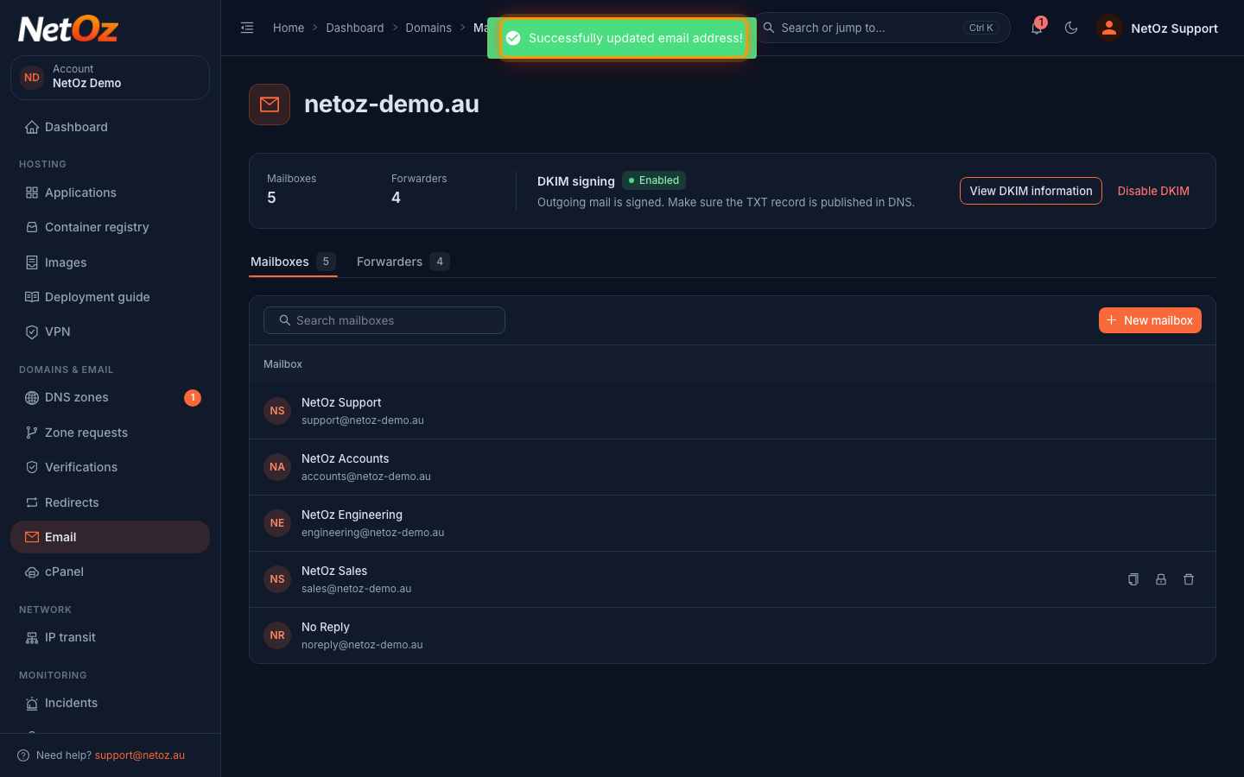Open Incidents in the sidebar

110,703
